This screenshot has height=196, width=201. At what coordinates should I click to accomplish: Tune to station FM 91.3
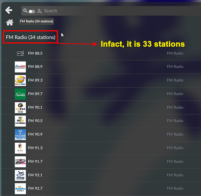tap(35, 148)
